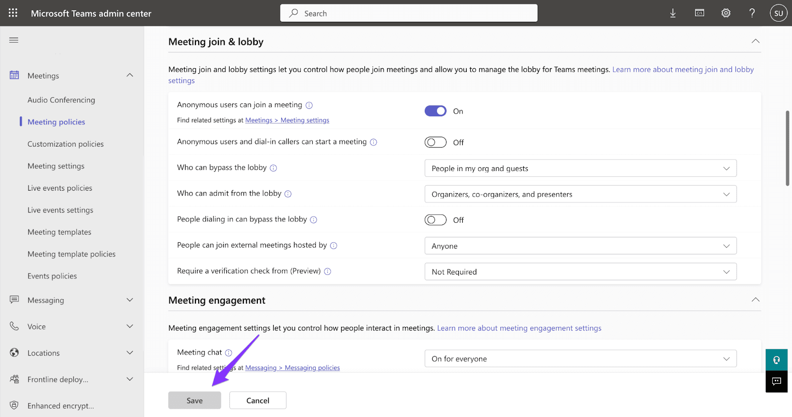Show info for Anonymous users and dial-in callers
The width and height of the screenshot is (792, 417).
click(x=373, y=142)
